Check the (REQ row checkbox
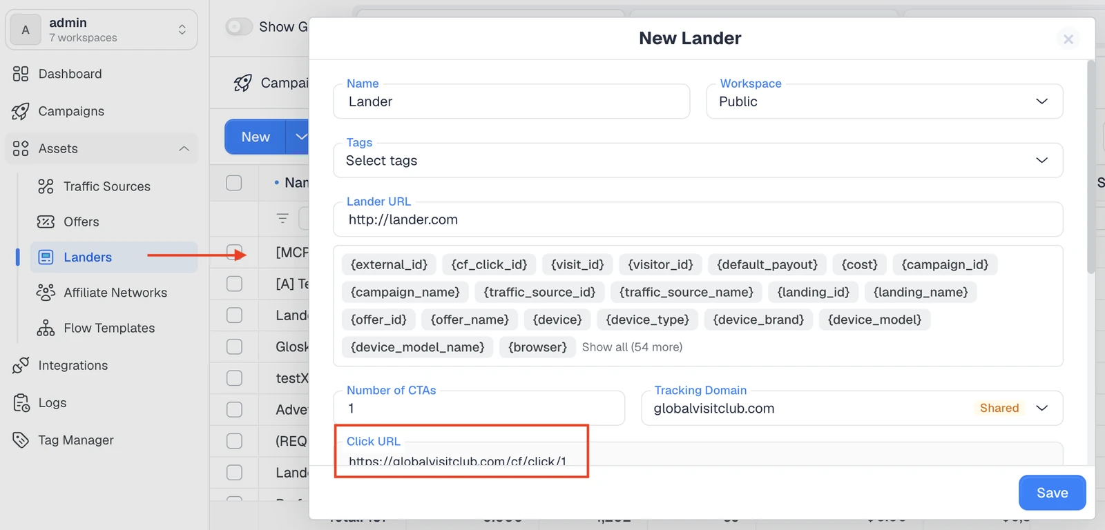 tap(234, 441)
